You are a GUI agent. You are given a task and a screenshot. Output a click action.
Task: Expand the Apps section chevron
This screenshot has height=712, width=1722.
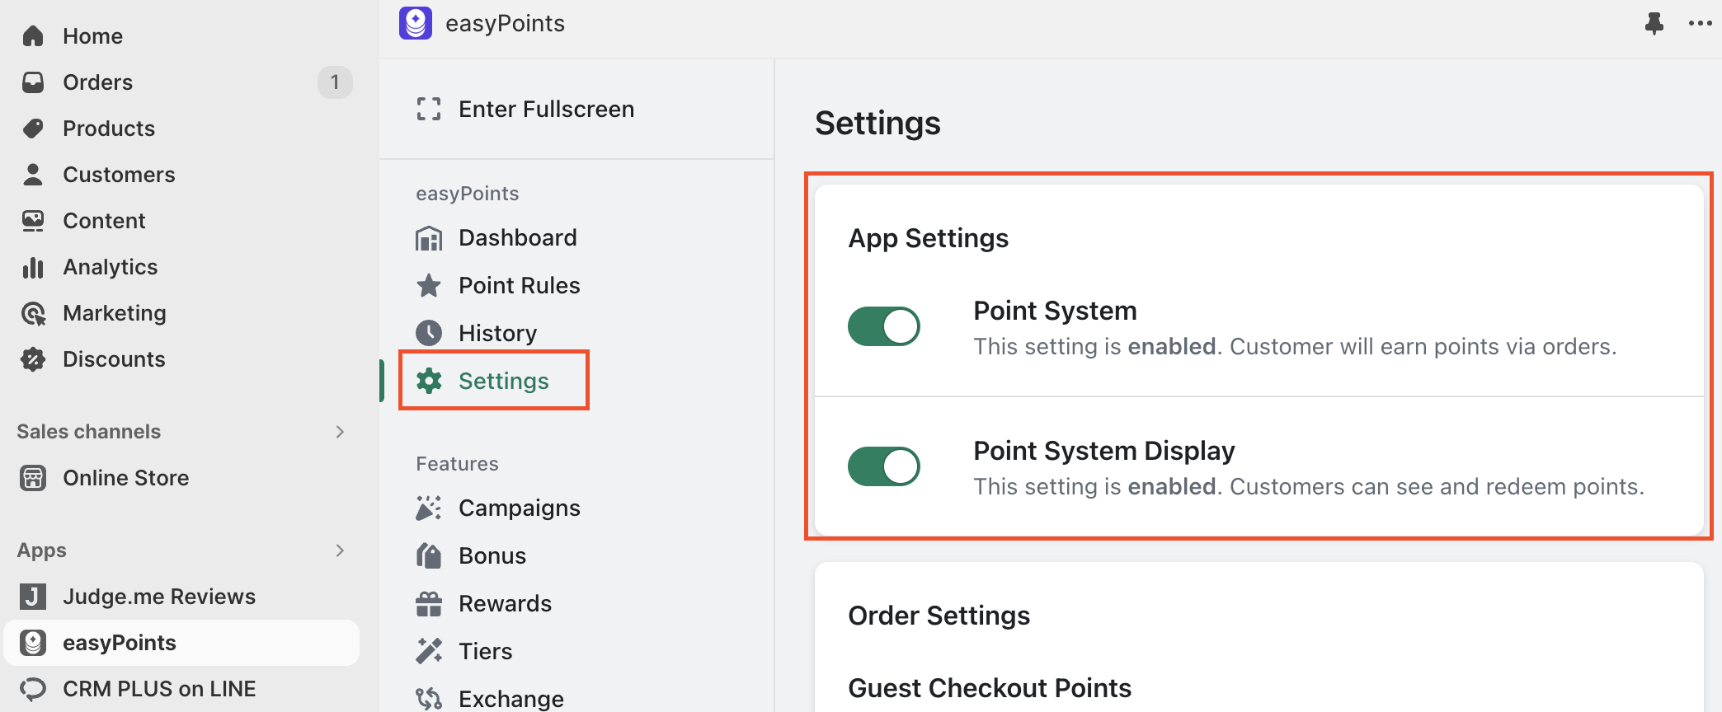(340, 550)
